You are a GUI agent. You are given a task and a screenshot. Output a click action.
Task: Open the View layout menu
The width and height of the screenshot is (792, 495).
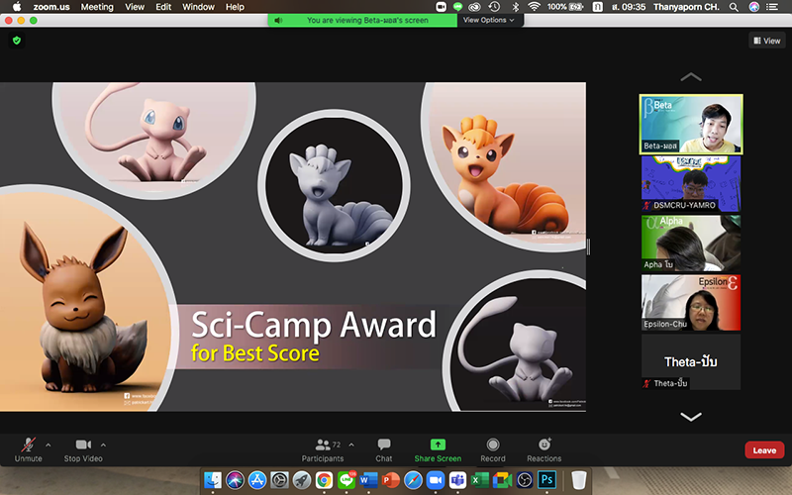766,41
